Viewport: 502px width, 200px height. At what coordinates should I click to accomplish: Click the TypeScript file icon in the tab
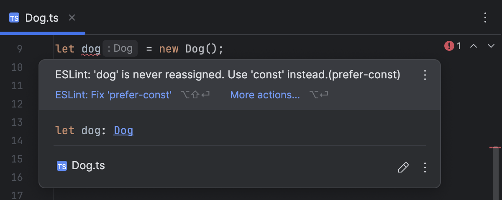[14, 18]
